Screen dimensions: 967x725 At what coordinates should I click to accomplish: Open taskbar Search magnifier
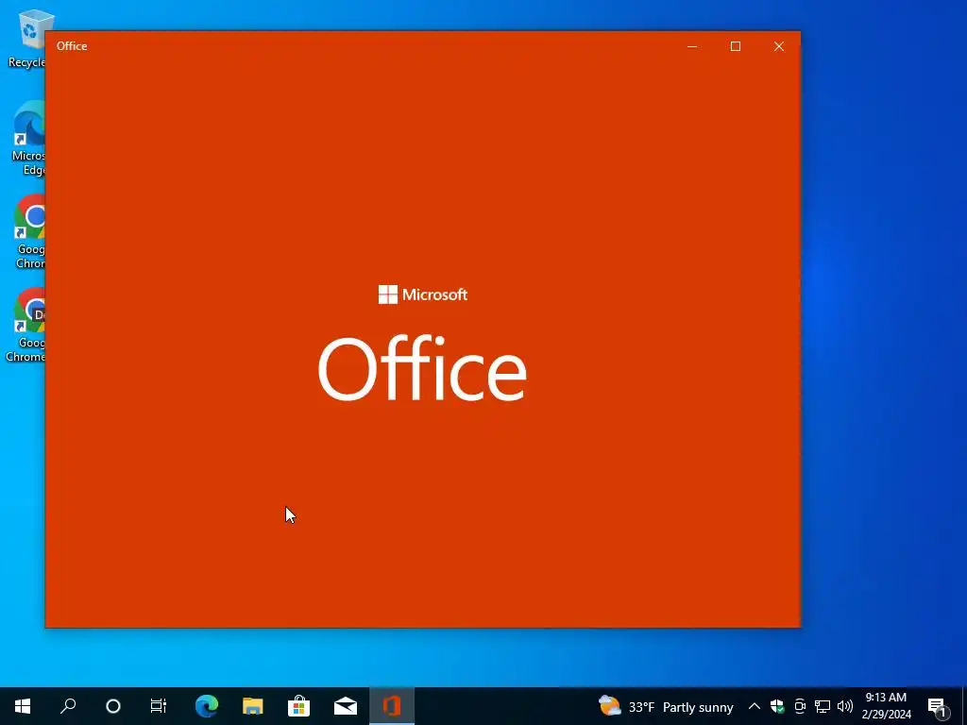[x=68, y=706]
